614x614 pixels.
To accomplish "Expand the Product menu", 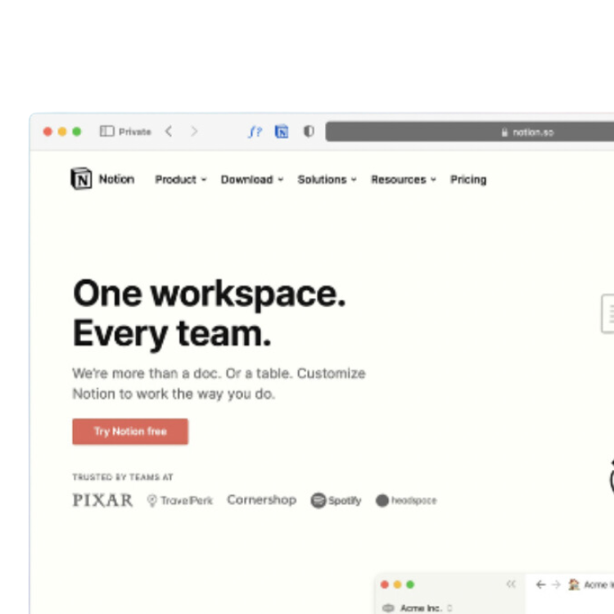I will (x=180, y=179).
